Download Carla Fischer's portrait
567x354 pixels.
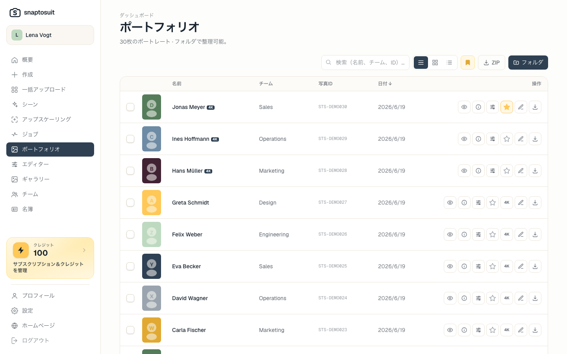tap(535, 330)
